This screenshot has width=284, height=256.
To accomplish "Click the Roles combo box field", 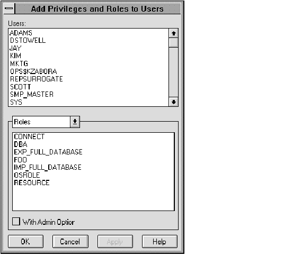I will tap(41, 122).
